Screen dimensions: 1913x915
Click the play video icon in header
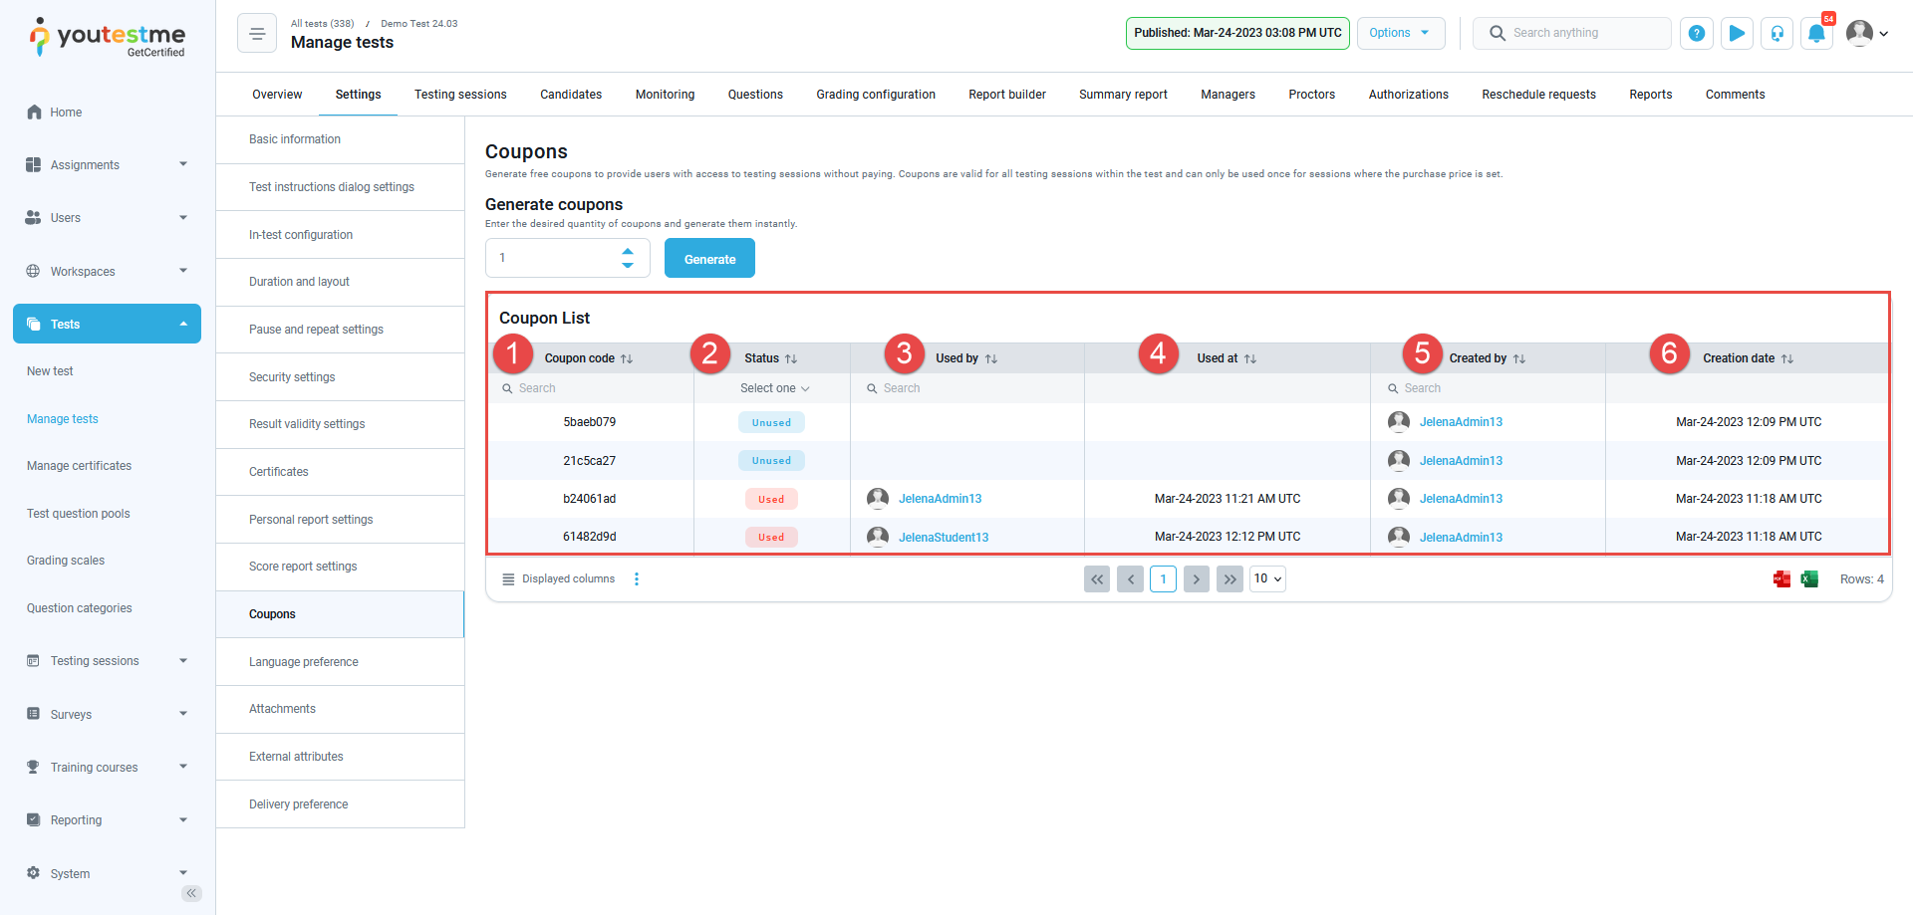tap(1737, 34)
